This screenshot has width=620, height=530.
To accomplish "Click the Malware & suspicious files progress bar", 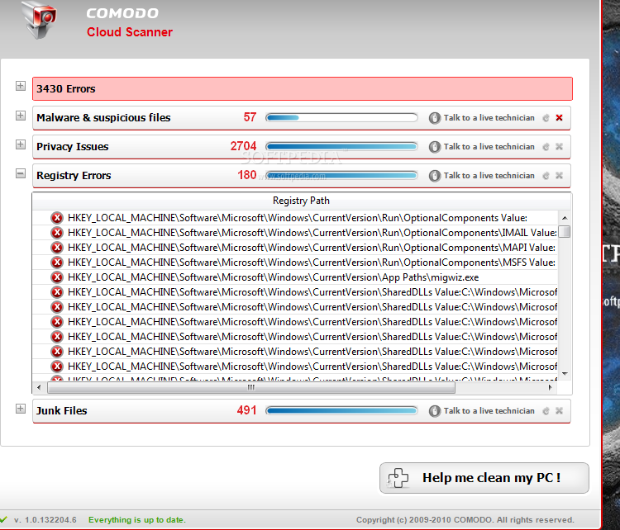I will click(x=341, y=117).
